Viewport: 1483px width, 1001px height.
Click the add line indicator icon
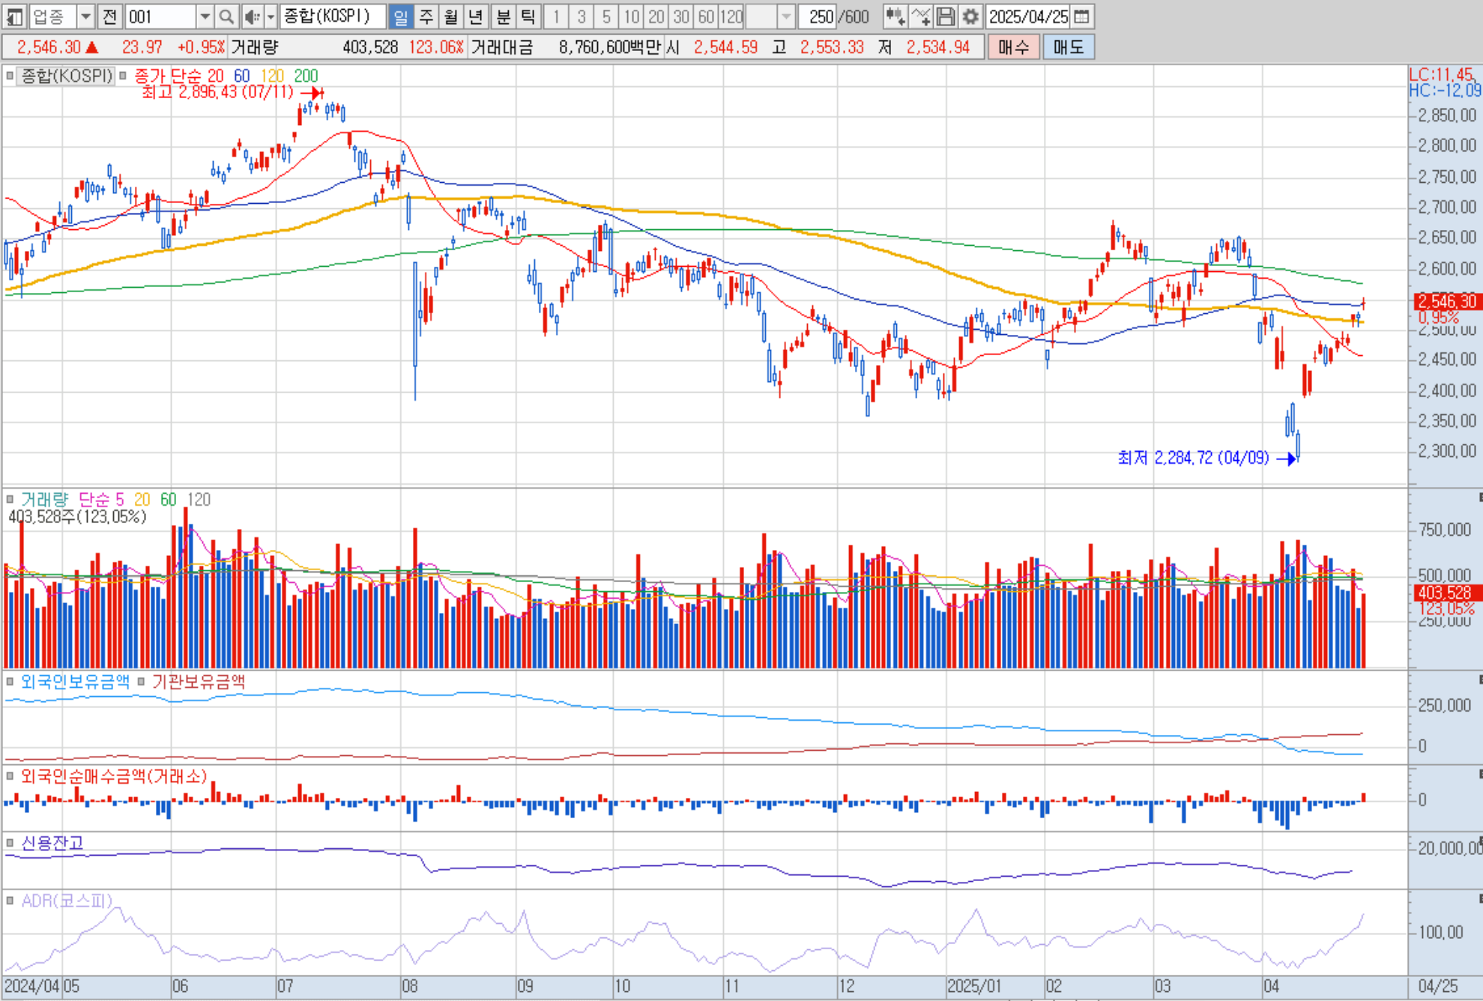click(x=920, y=16)
